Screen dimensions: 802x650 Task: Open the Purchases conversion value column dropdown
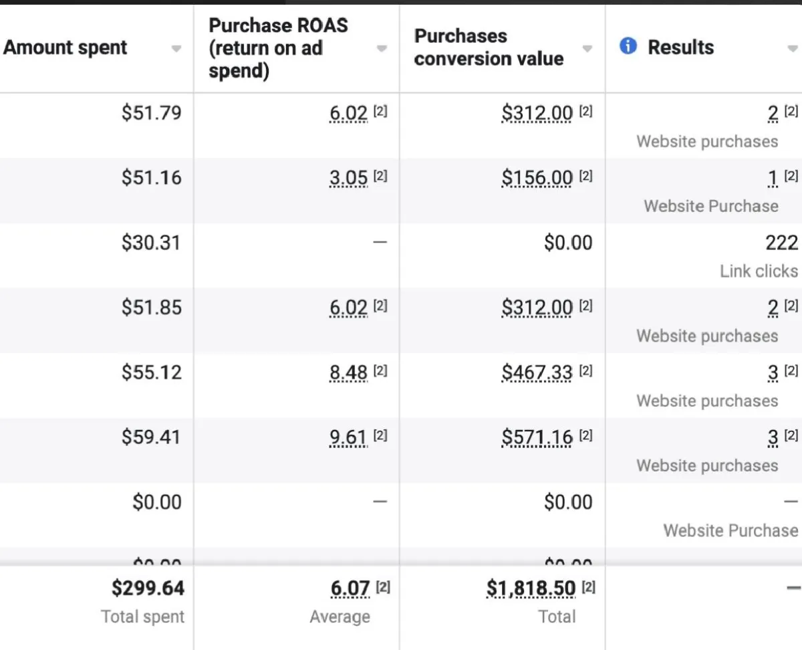(x=587, y=49)
